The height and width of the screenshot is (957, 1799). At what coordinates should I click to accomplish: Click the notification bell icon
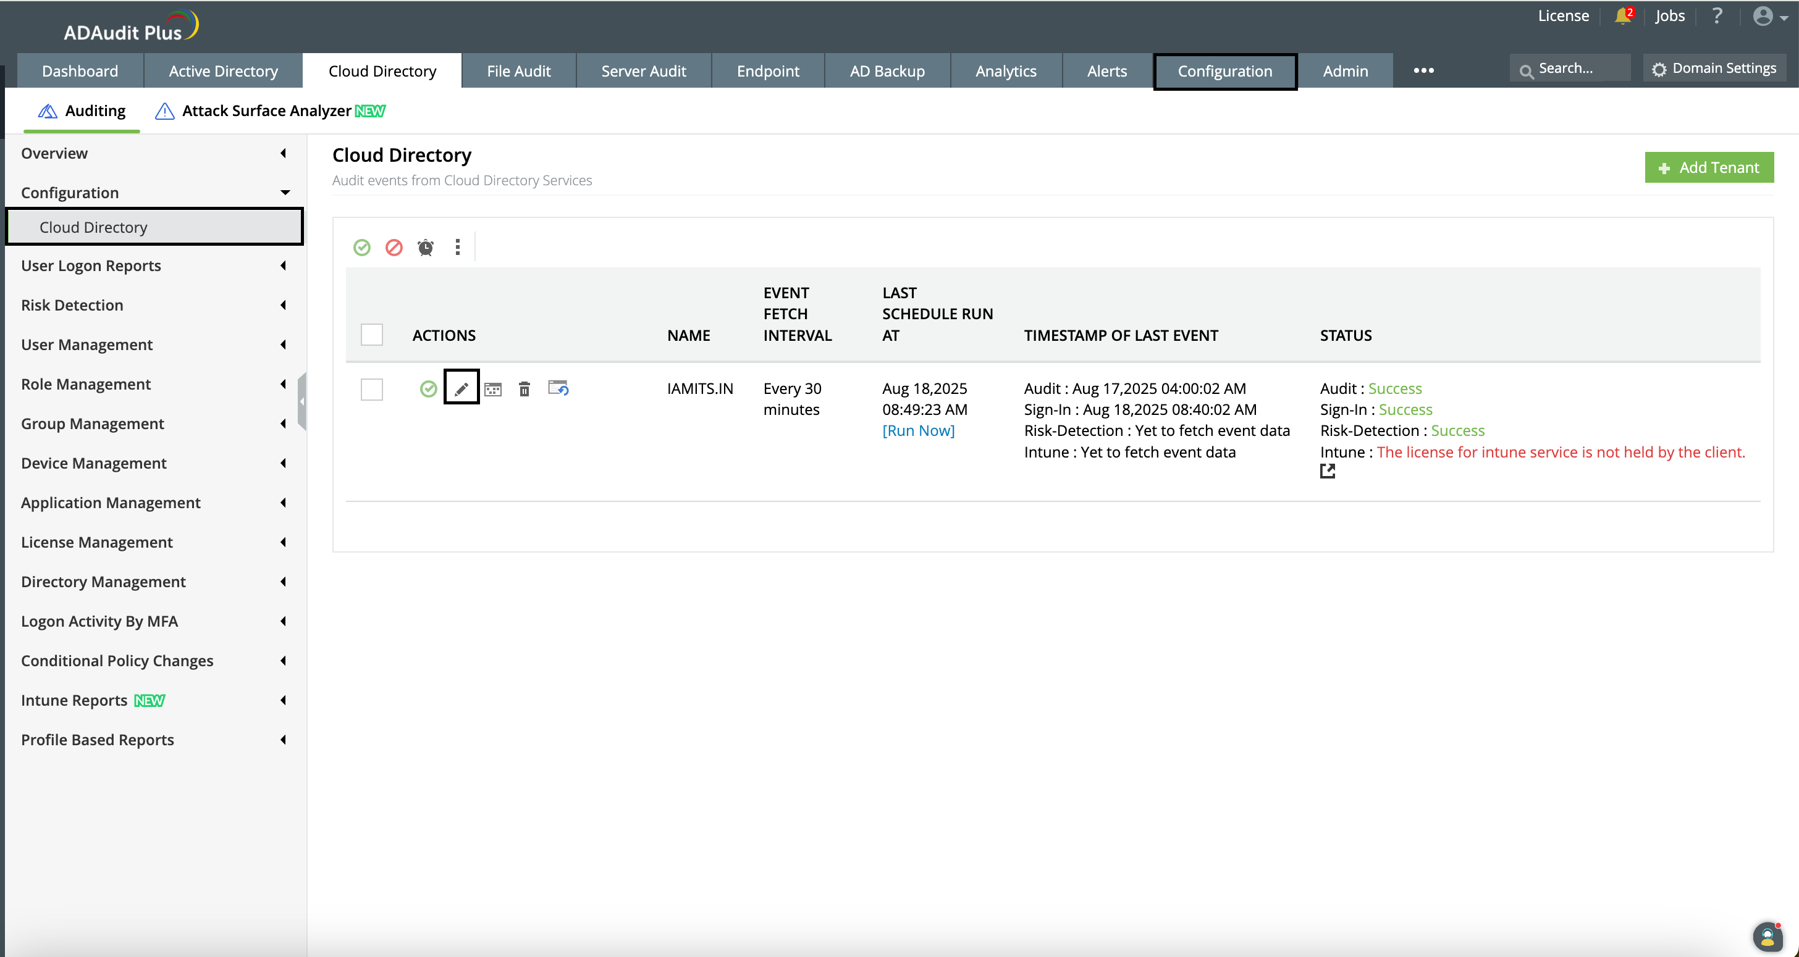[1622, 16]
